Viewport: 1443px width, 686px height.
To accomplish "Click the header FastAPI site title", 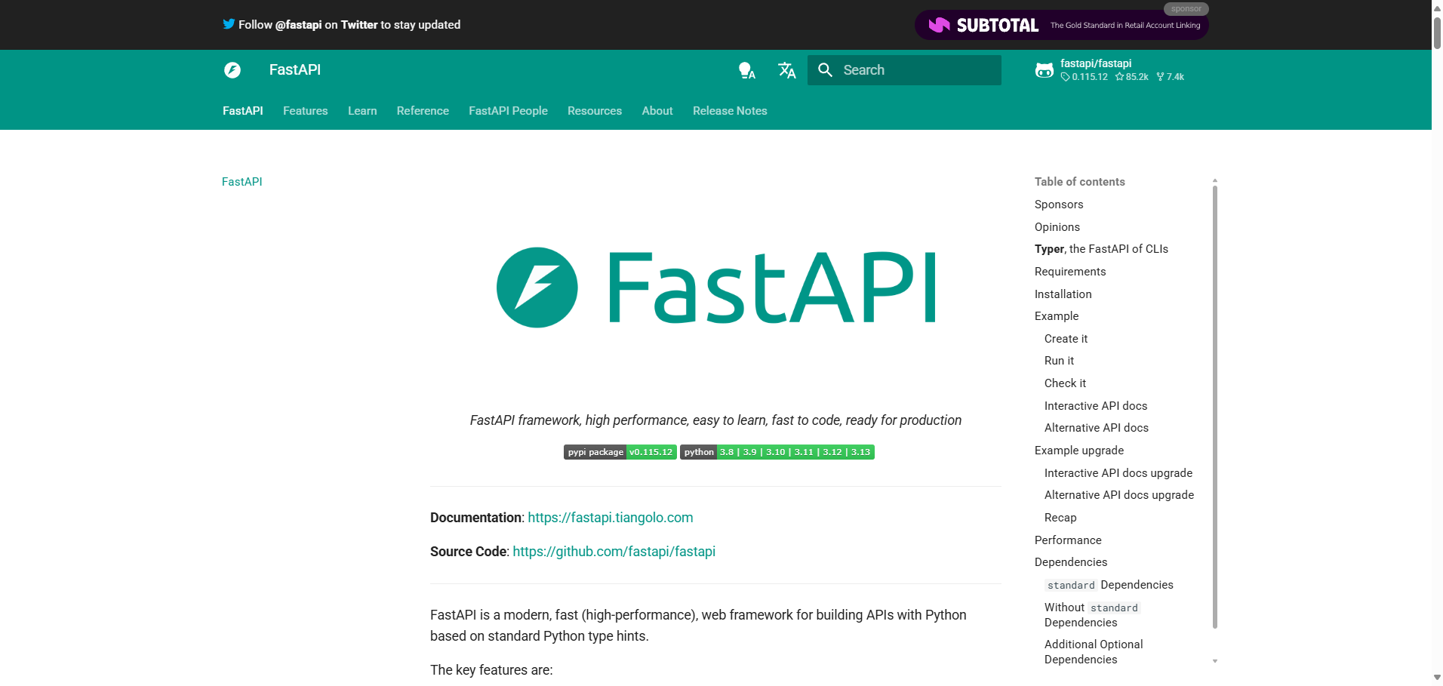I will pos(295,69).
